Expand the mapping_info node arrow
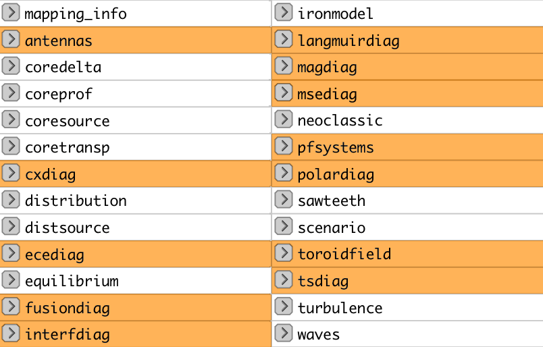The height and width of the screenshot is (347, 543). pyautogui.click(x=11, y=13)
